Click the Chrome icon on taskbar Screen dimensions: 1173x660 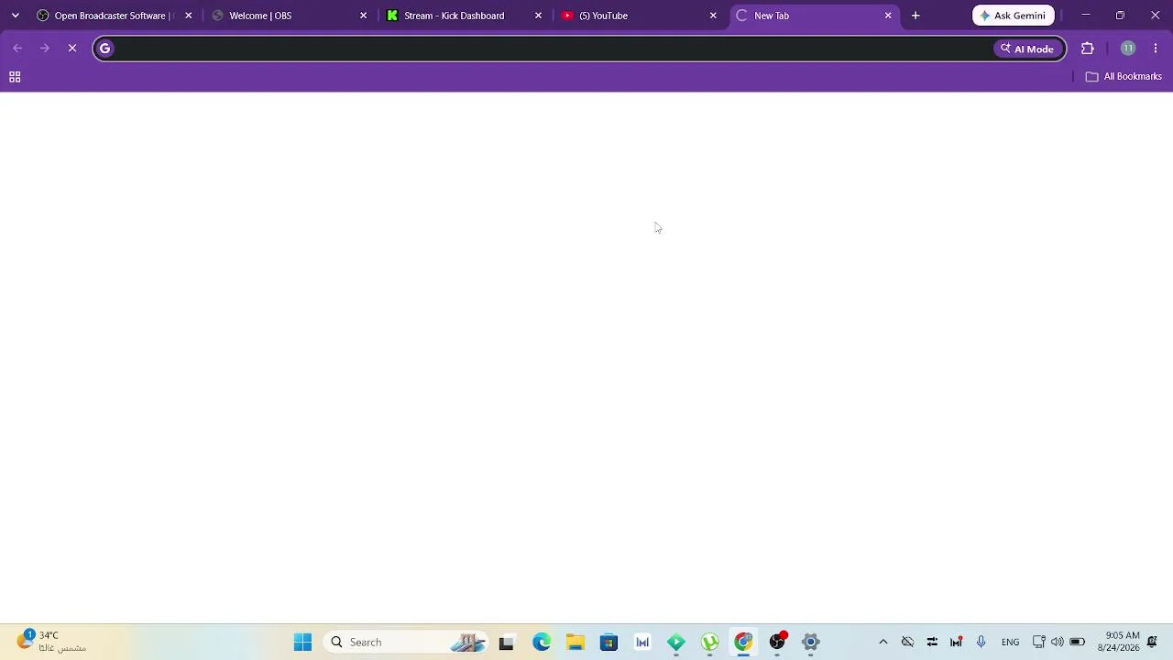tap(743, 642)
